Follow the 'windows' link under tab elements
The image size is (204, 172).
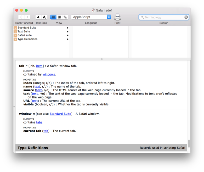coord(49,74)
